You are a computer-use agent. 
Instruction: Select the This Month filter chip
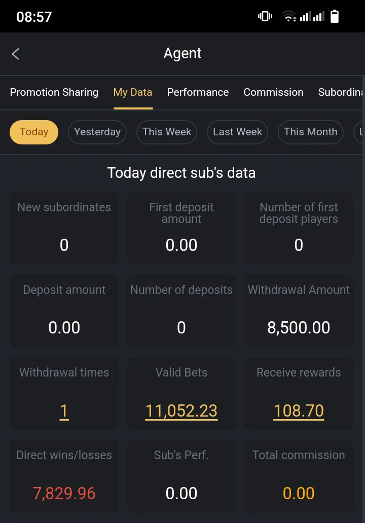click(311, 132)
